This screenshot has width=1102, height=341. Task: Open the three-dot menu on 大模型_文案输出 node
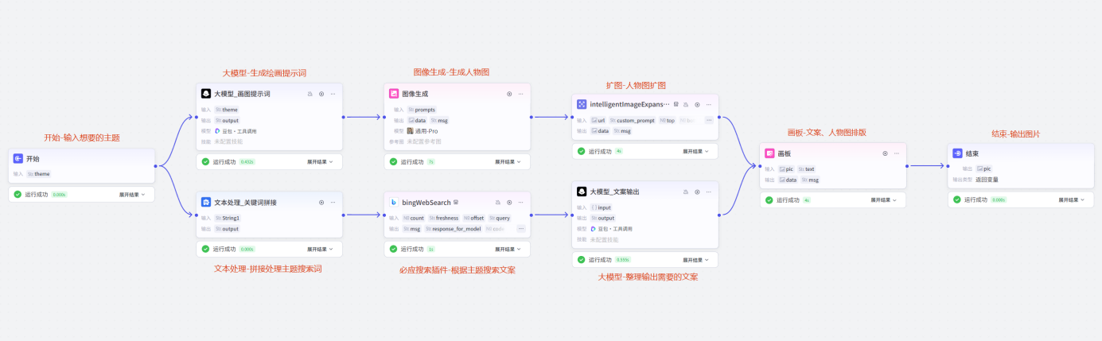click(708, 192)
